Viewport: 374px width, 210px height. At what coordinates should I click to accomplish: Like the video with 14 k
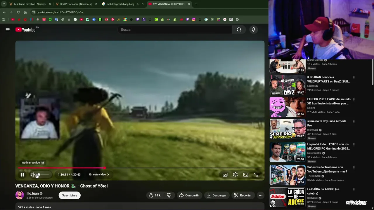click(x=155, y=195)
